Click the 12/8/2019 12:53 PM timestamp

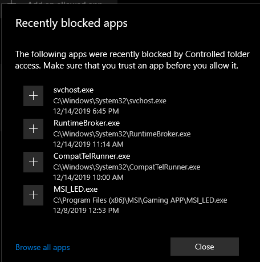point(86,211)
